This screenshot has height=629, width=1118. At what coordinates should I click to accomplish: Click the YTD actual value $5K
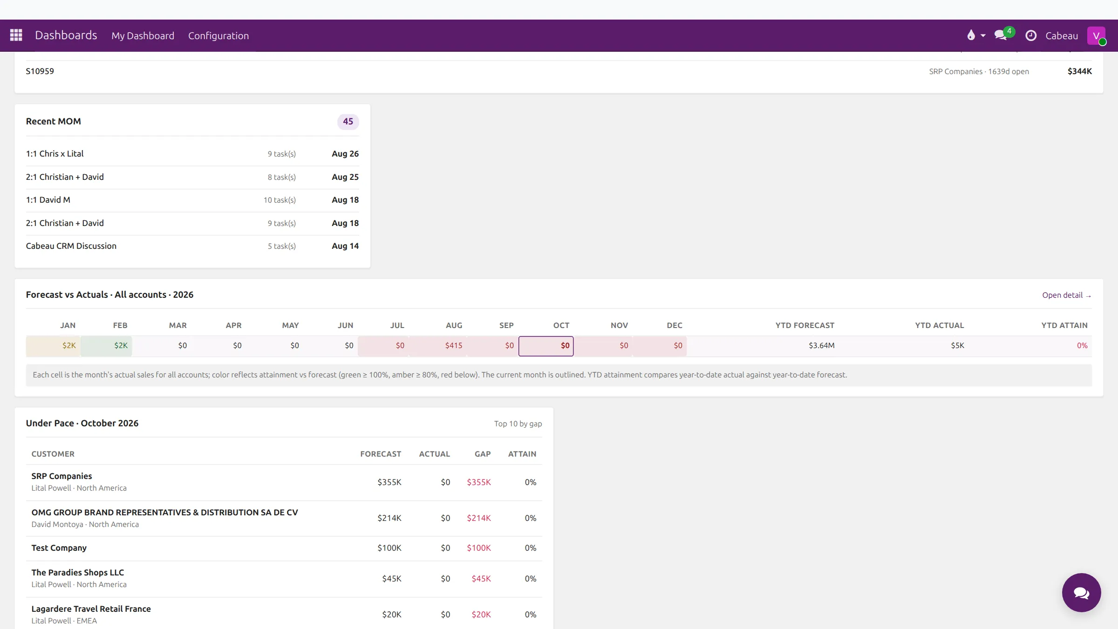pos(958,346)
